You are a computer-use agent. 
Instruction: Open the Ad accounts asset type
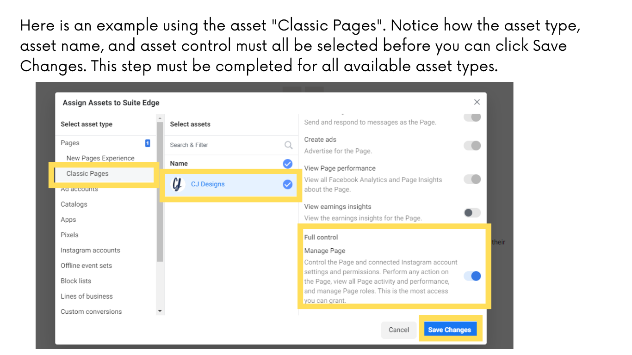[x=79, y=189]
